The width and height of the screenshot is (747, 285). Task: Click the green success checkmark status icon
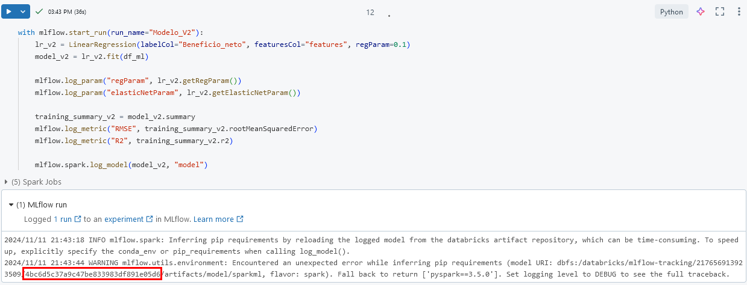[39, 11]
